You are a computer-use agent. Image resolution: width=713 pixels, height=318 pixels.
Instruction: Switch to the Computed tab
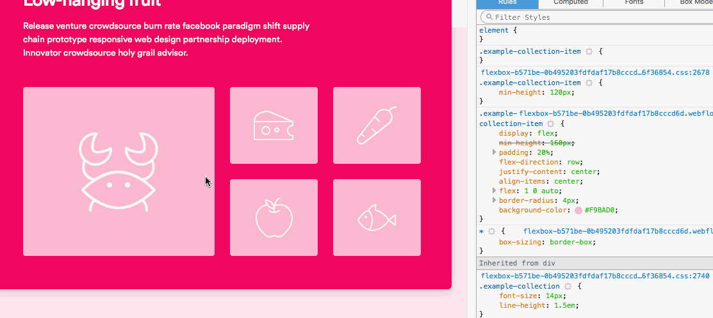[x=570, y=3]
